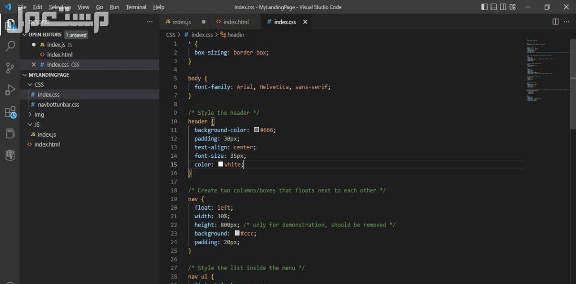The image size is (576, 284).
Task: Click the 'float: left;' declaration
Action: pos(214,208)
